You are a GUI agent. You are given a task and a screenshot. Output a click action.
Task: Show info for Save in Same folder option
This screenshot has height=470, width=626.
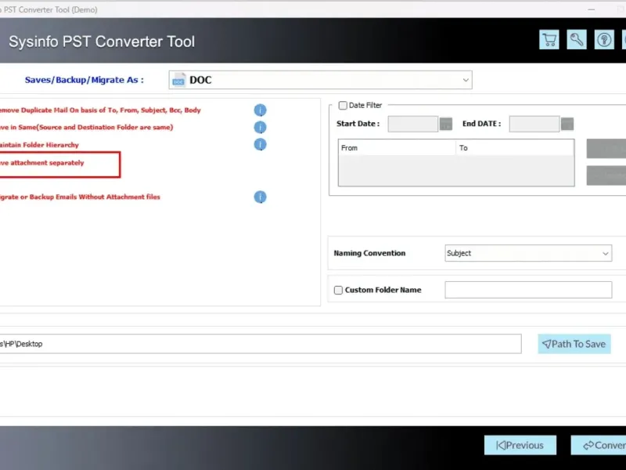(261, 128)
